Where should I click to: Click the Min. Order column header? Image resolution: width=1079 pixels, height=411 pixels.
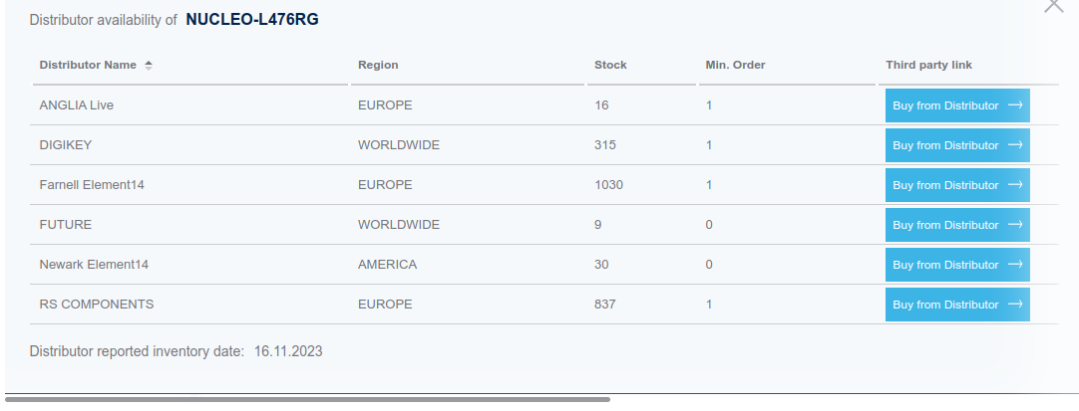click(735, 66)
